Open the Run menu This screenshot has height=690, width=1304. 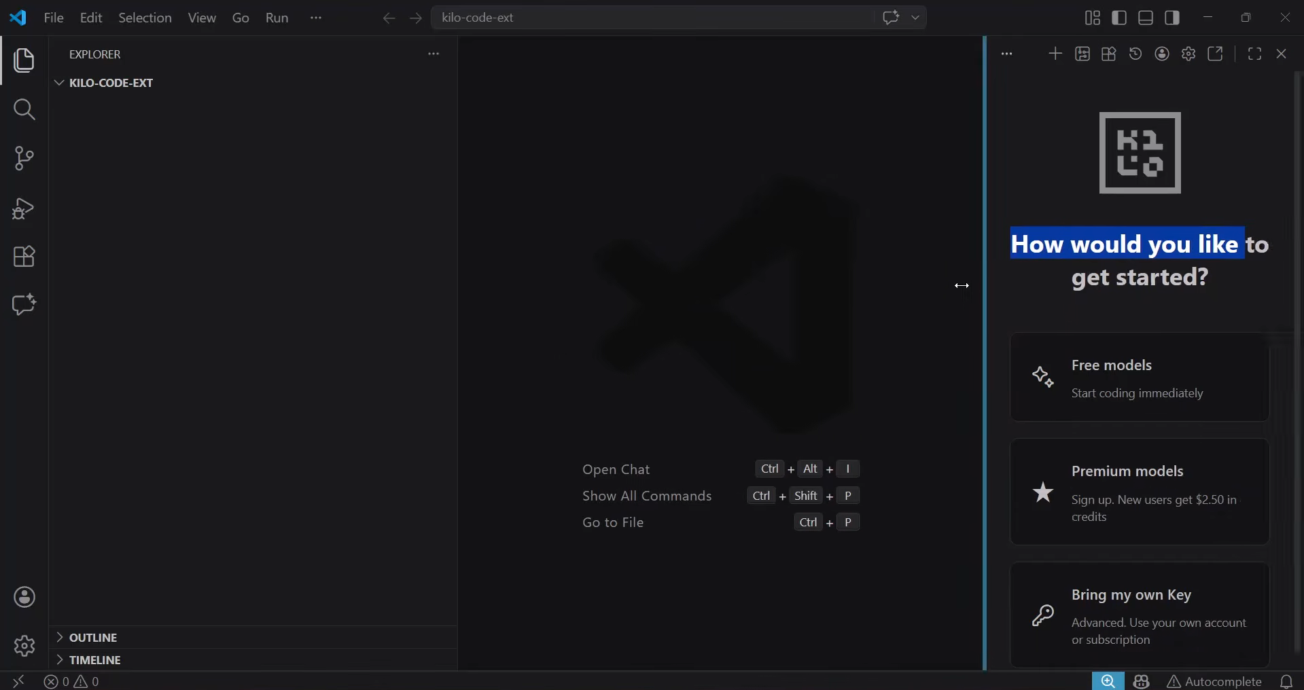277,18
